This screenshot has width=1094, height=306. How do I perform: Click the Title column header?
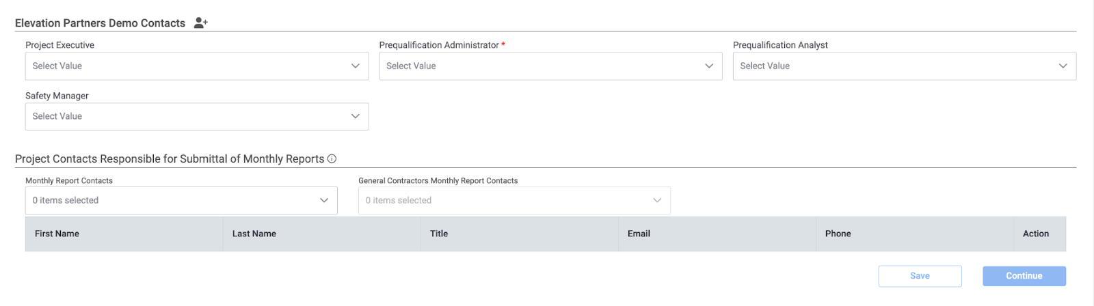tap(439, 234)
